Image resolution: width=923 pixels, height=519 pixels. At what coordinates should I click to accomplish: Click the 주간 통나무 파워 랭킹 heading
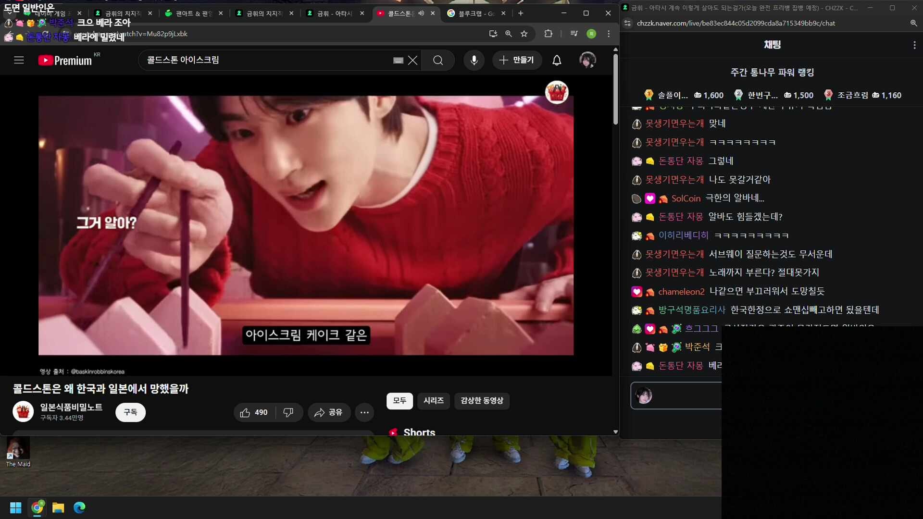772,72
